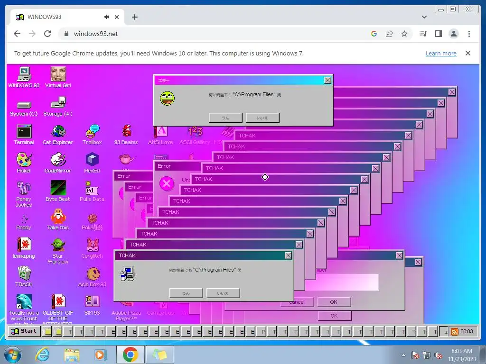The width and height of the screenshot is (486, 364).
Task: Open the lenna.png file icon
Action: coord(24,248)
